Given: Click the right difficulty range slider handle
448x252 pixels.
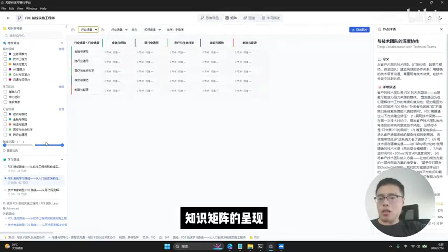Looking at the screenshot, I should (x=62, y=145).
